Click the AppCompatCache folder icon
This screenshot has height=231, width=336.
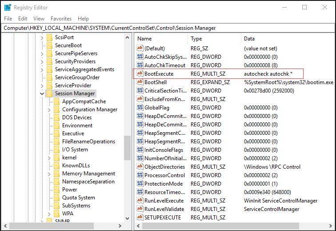pyautogui.click(x=57, y=101)
